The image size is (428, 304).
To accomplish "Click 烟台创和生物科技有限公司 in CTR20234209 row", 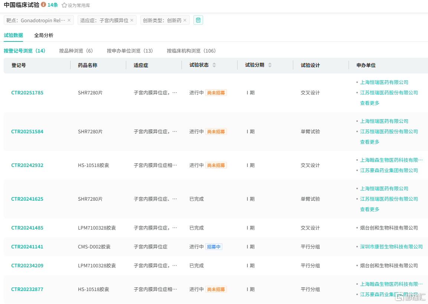I will click(389, 265).
